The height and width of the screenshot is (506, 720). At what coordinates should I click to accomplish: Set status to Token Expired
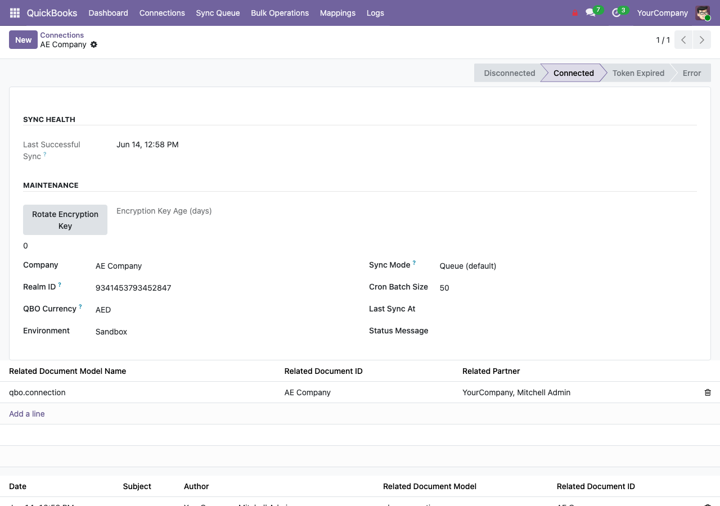(638, 73)
